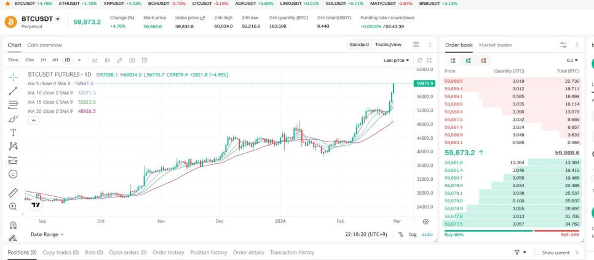594x260 pixels.
Task: Switch chart mode to Standard
Action: pyautogui.click(x=358, y=45)
